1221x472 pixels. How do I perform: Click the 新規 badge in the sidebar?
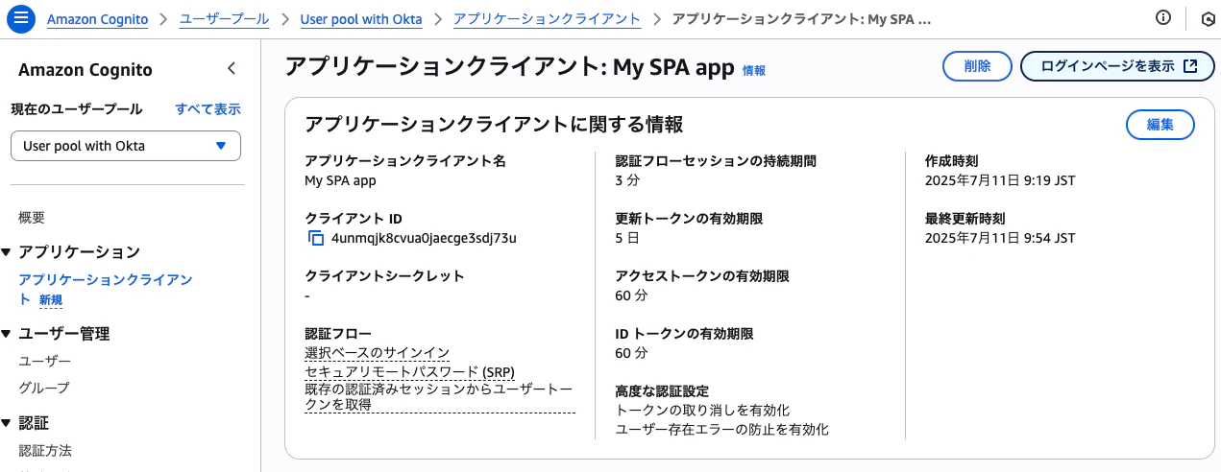[x=51, y=300]
